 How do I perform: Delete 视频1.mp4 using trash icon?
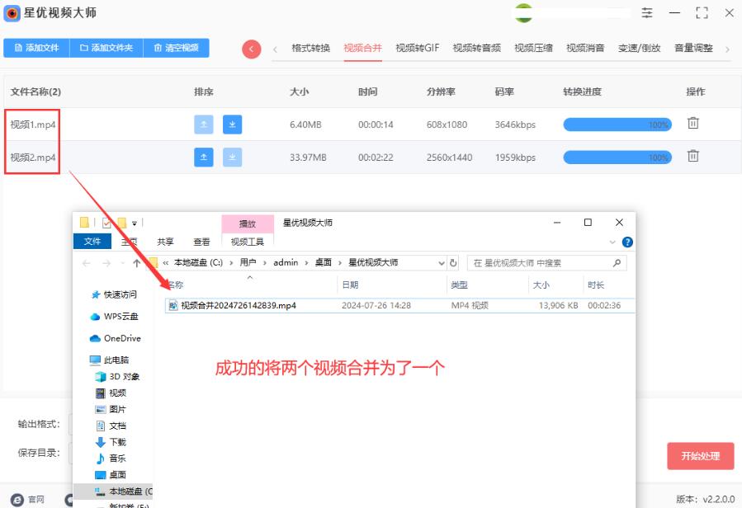[692, 122]
